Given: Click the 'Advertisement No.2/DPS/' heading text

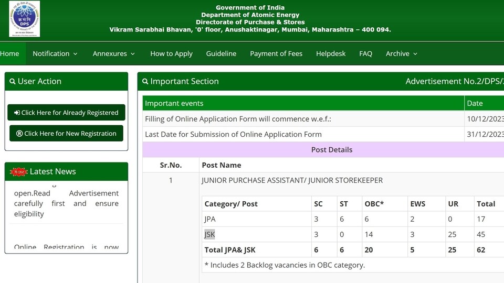Looking at the screenshot, I should point(455,81).
